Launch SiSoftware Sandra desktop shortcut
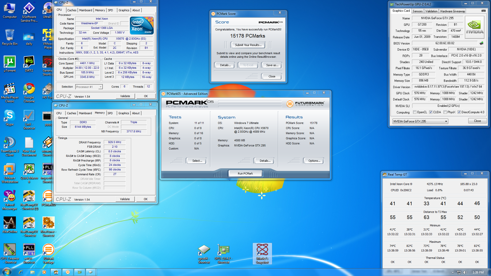491x276 pixels. [29, 12]
